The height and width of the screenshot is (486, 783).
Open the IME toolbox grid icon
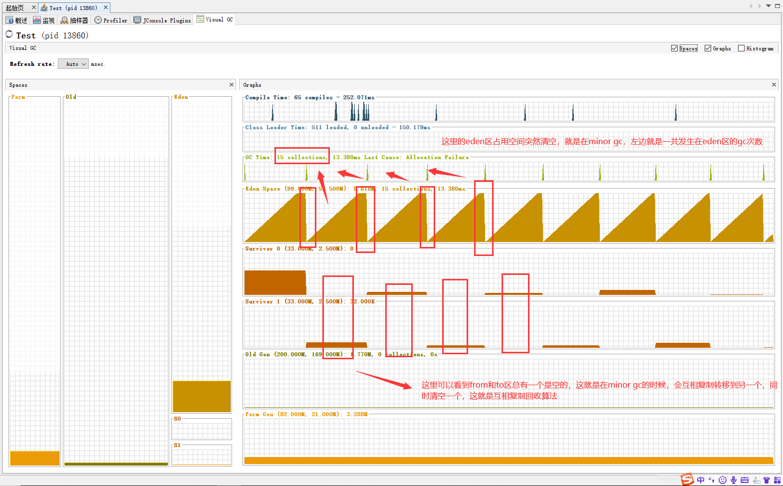777,480
